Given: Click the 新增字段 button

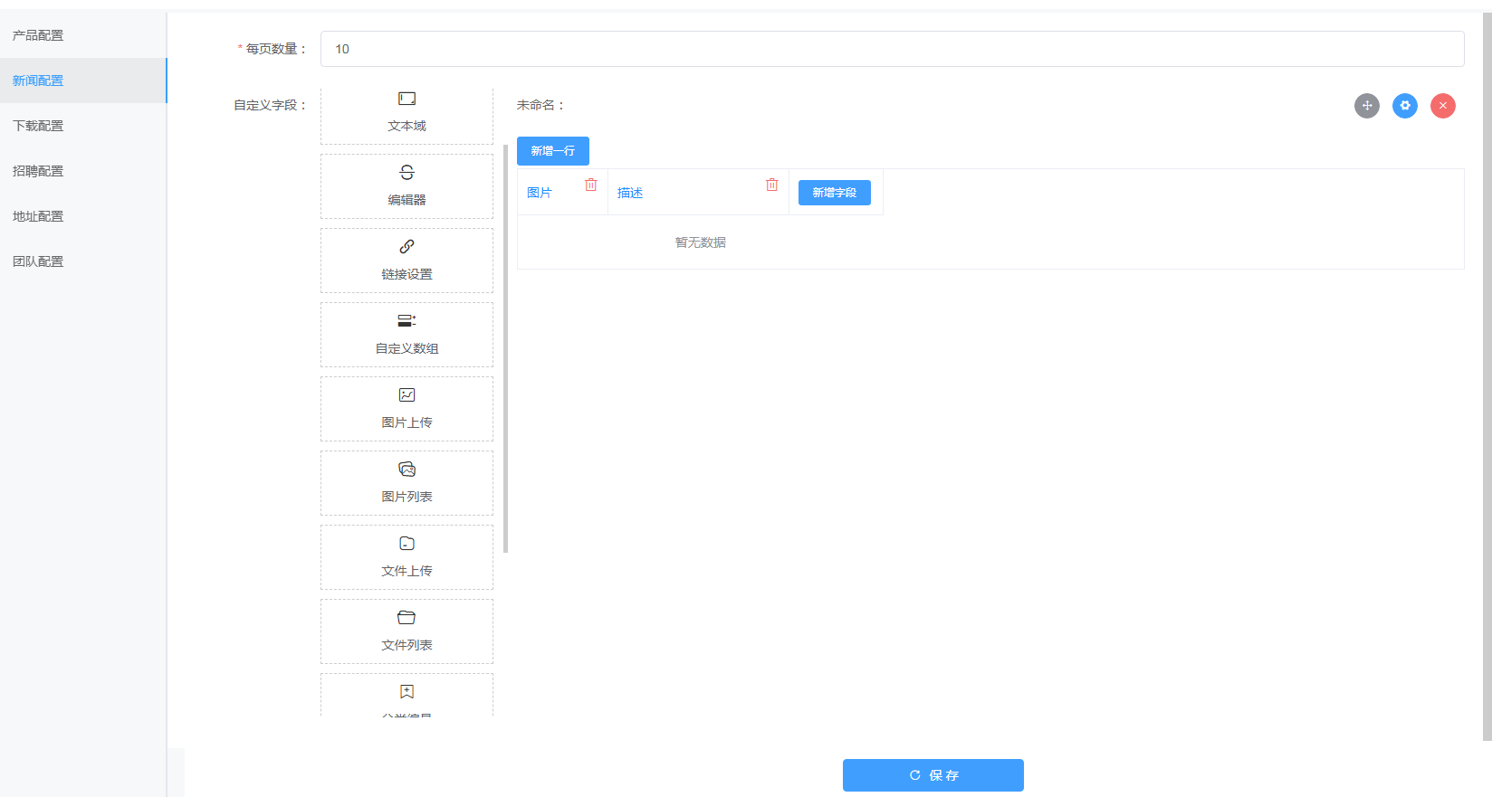Looking at the screenshot, I should coord(835,193).
